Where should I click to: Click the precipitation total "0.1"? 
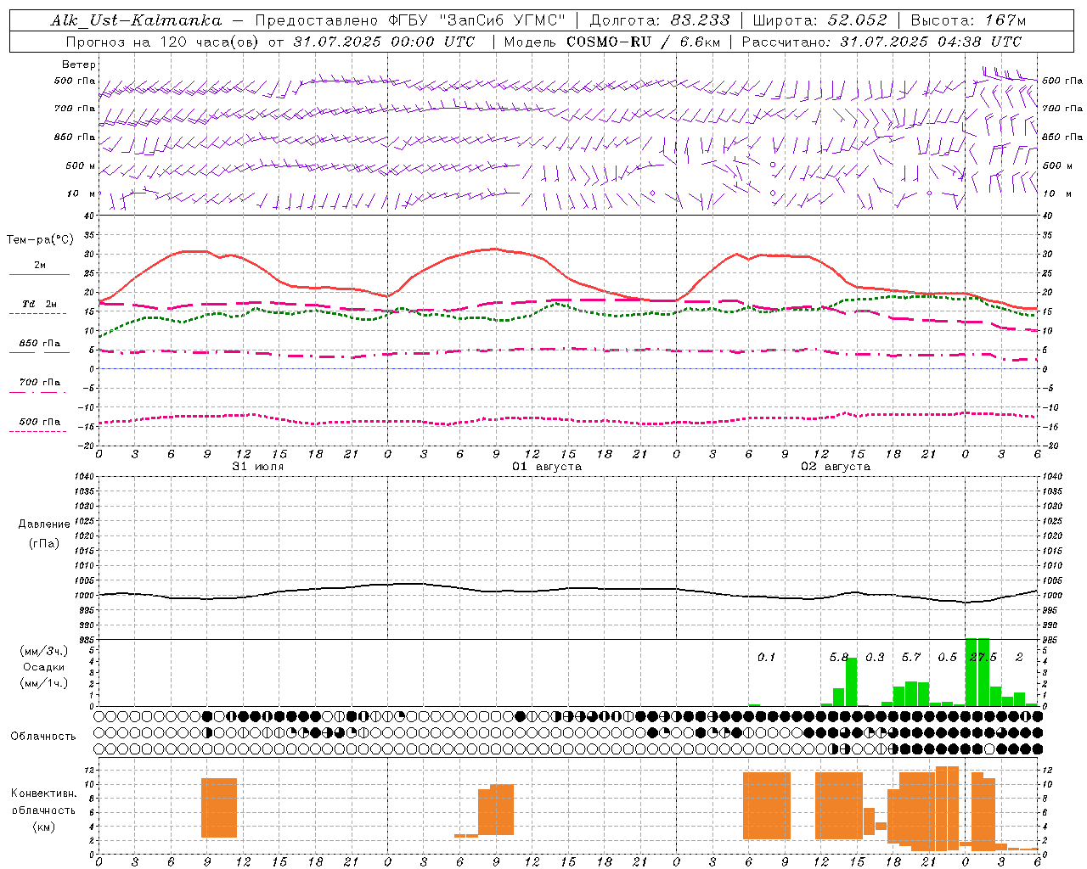tap(767, 657)
